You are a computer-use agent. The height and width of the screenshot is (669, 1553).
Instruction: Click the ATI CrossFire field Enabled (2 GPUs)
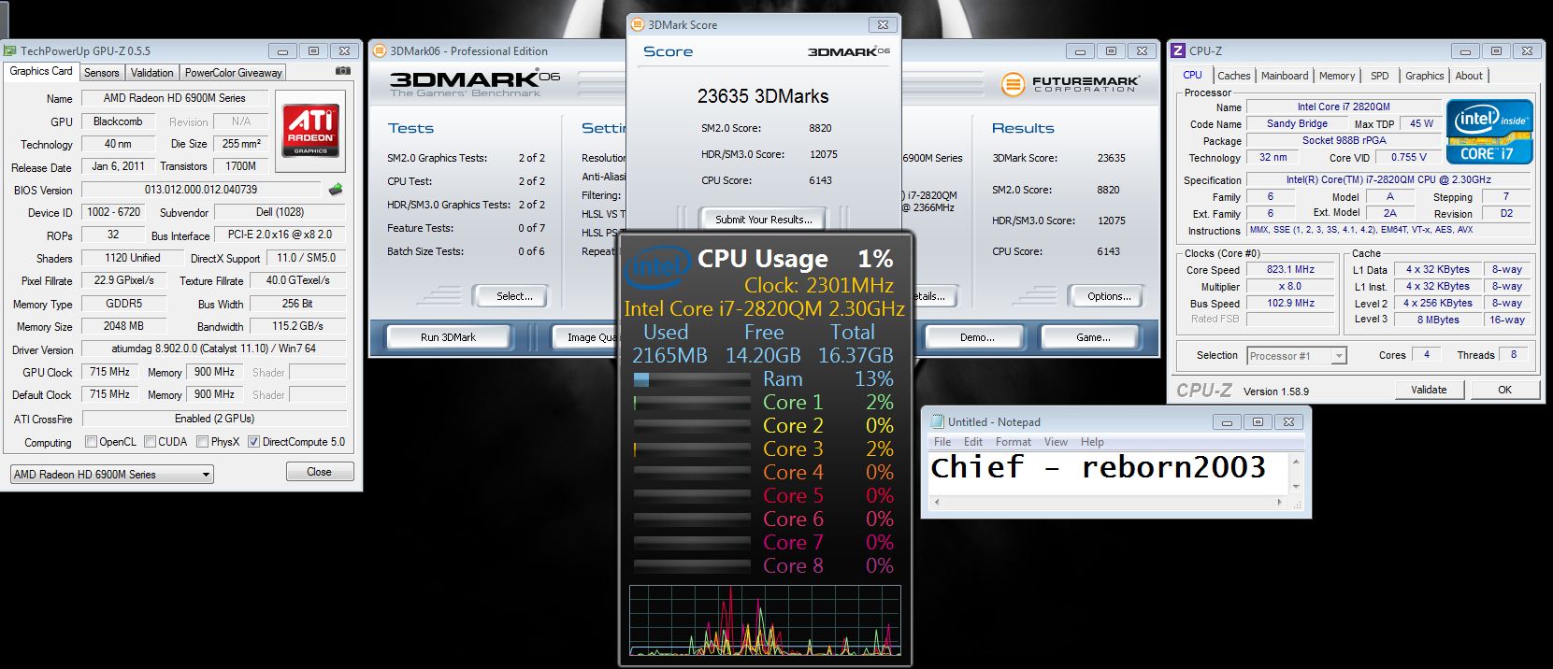pyautogui.click(x=214, y=419)
